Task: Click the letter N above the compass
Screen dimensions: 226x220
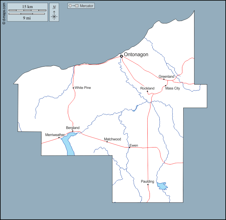Action: (x=54, y=7)
